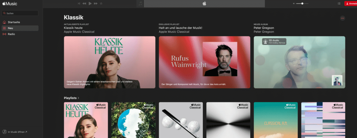This screenshot has width=357, height=138.
Task: Open the white spheres playlist cover
Action: [x=181, y=120]
